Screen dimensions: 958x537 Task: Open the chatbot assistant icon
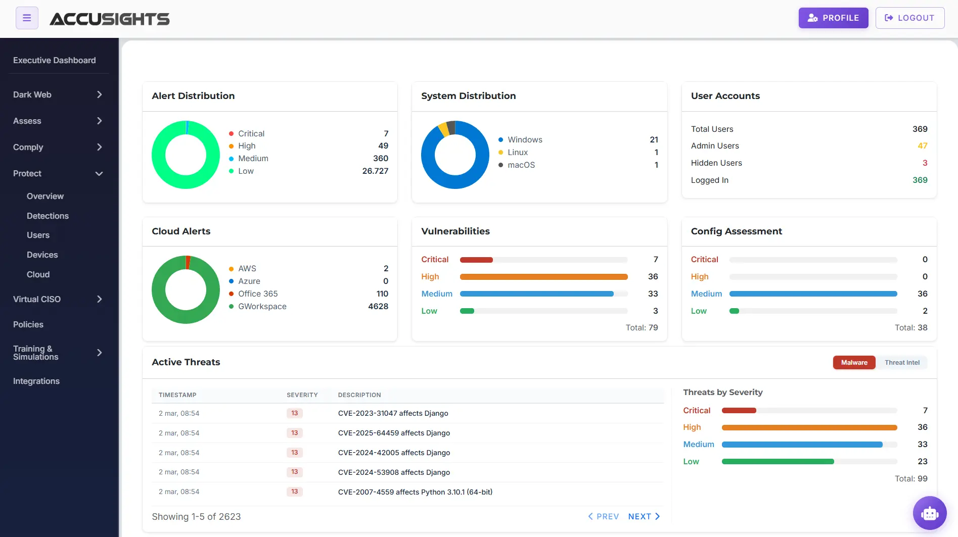pos(930,513)
